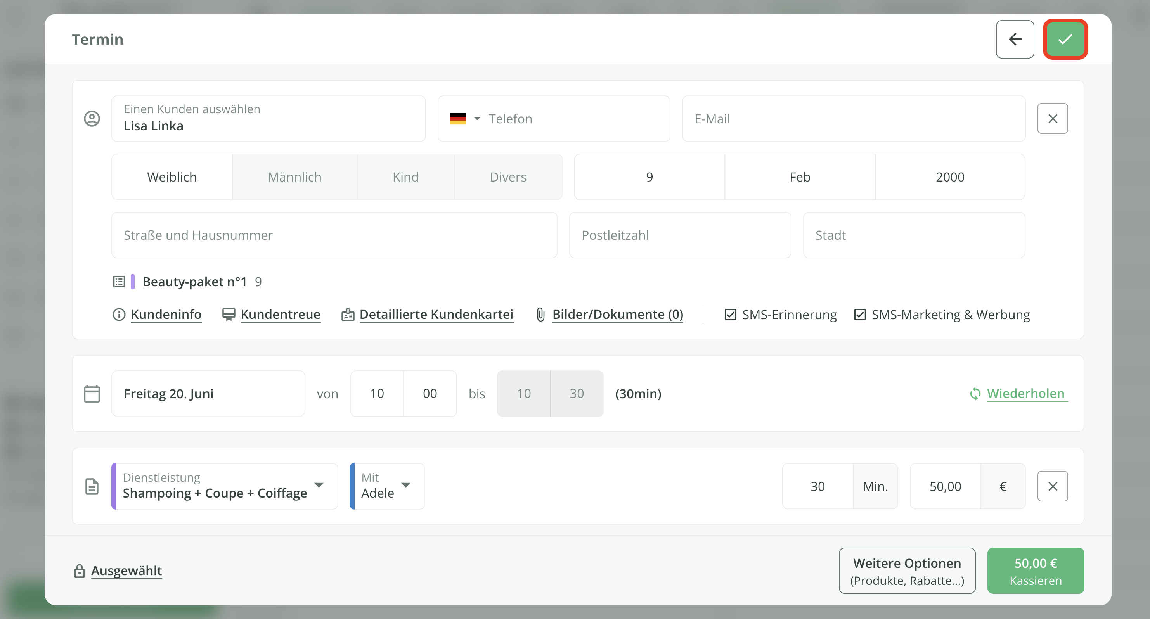Click the disabled end hour 10

(524, 394)
